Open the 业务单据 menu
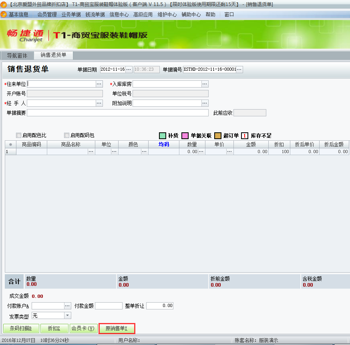Image resolution: width=350 pixels, height=345 pixels. pyautogui.click(x=71, y=14)
